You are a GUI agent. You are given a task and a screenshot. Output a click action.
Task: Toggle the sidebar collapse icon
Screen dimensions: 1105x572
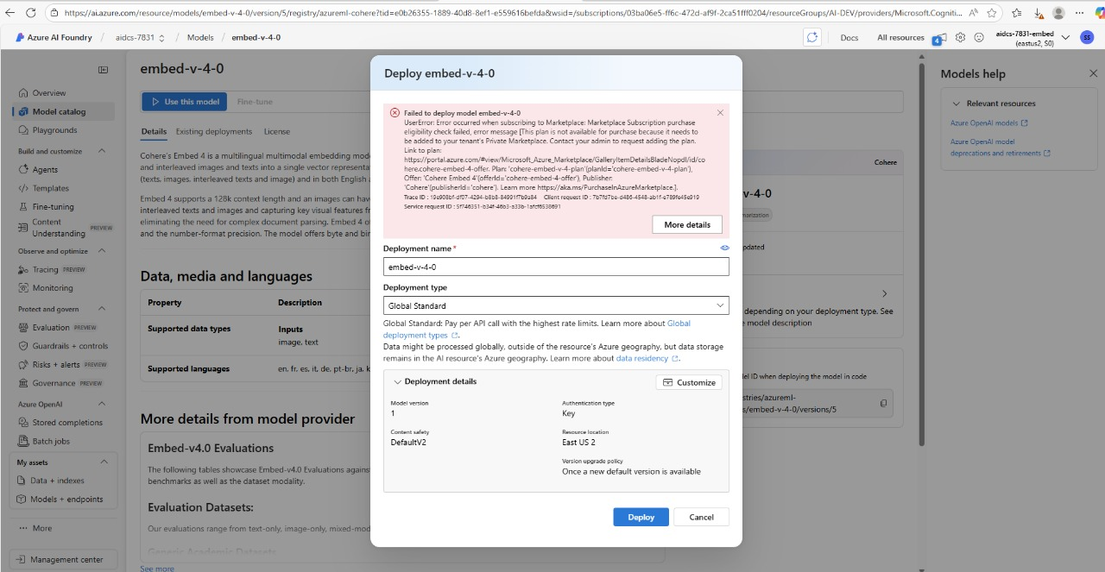(x=103, y=70)
